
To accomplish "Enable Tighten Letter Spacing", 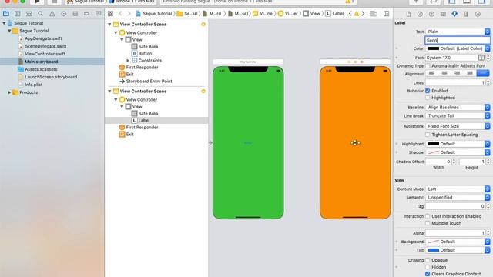I will (x=428, y=135).
